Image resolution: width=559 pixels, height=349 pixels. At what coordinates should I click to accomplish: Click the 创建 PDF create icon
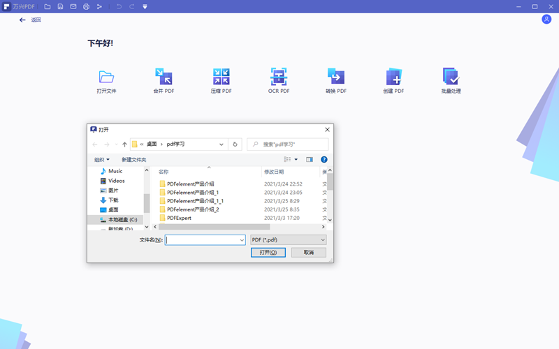[x=393, y=77]
